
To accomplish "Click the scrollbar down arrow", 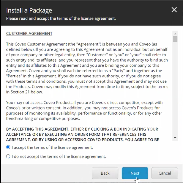I will [175, 138].
